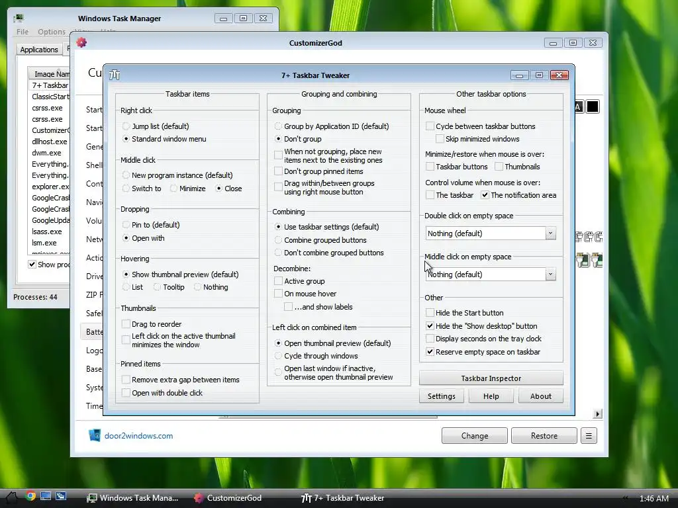Viewport: 678px width, 508px height.
Task: Click the Image Name column header
Action: click(x=49, y=73)
